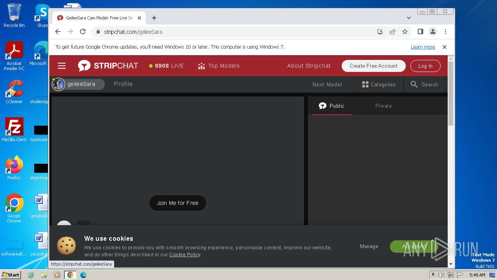This screenshot has height=280, width=497.
Task: Go back in Chrome
Action: tap(58, 31)
